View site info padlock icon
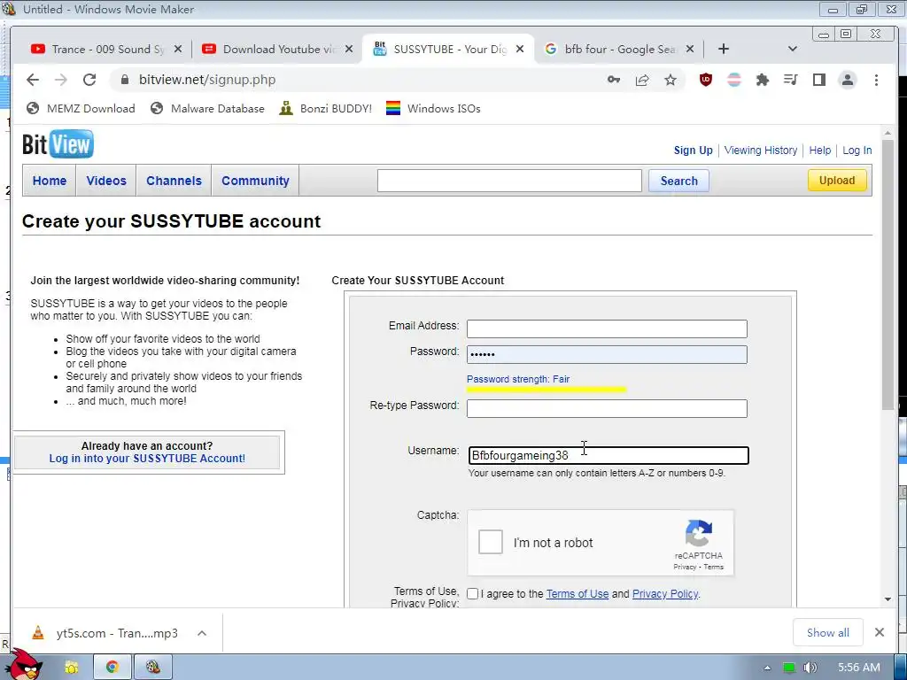This screenshot has height=680, width=907. pos(124,80)
